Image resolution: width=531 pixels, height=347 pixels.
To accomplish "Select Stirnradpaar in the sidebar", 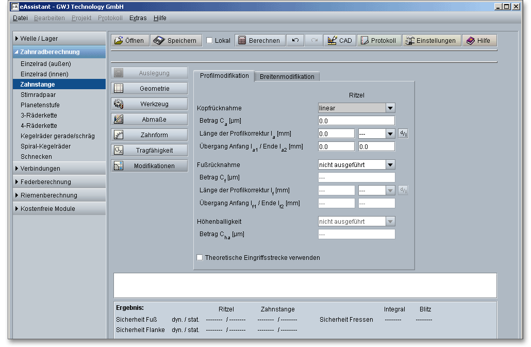I will point(39,95).
